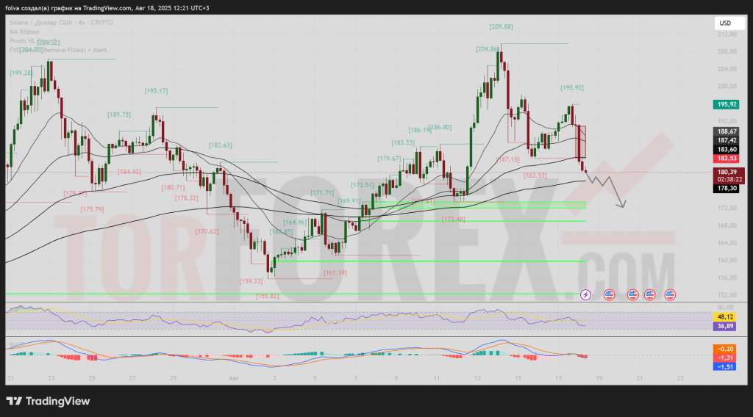Select the MA Ribbon indicator legend
The height and width of the screenshot is (417, 753).
pos(24,32)
